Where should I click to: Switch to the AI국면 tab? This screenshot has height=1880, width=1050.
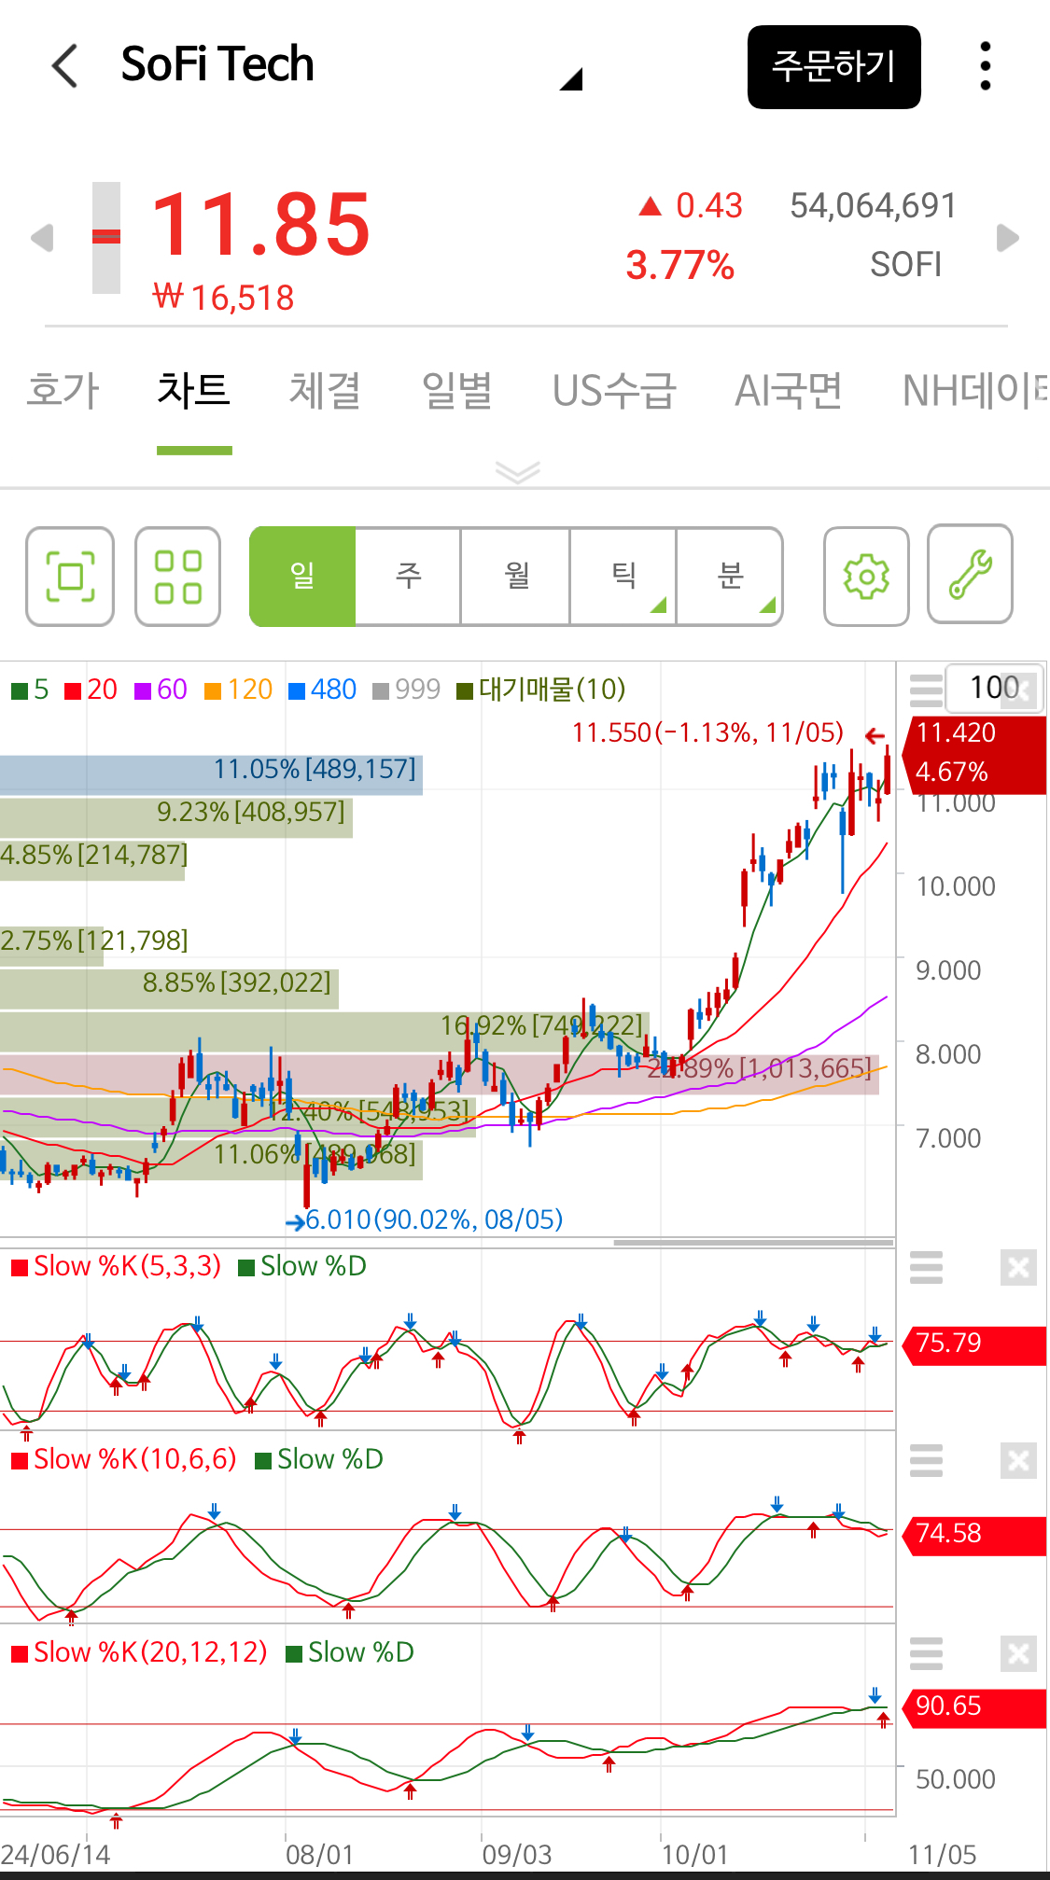[x=789, y=390]
